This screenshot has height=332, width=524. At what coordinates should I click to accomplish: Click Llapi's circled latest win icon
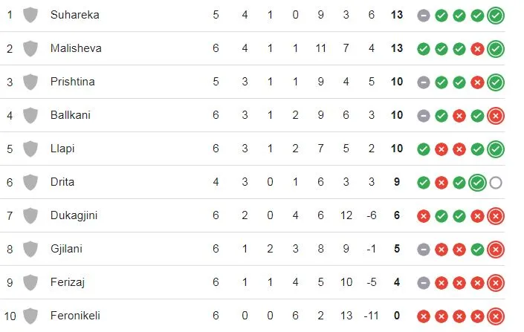point(495,149)
